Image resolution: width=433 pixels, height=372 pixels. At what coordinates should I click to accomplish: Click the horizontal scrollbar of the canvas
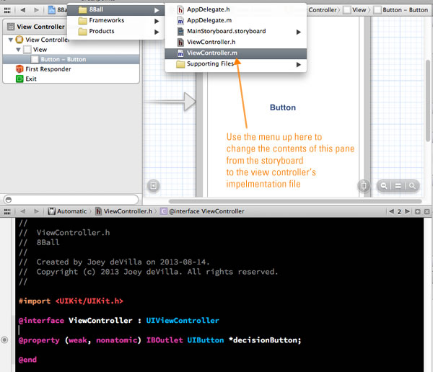tap(295, 201)
